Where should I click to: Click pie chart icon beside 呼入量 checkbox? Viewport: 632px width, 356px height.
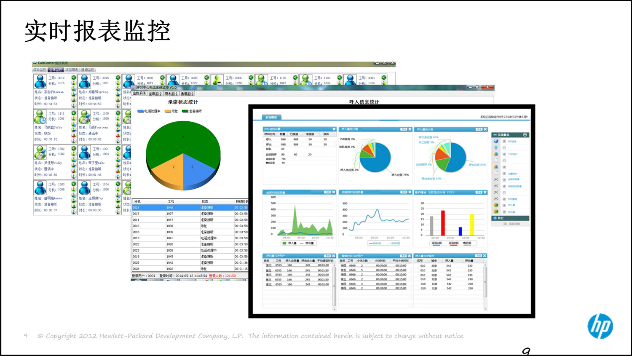[x=496, y=205]
